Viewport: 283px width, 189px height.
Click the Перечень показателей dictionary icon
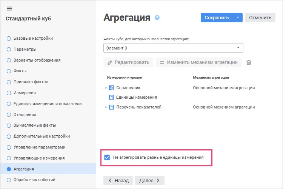111,107
